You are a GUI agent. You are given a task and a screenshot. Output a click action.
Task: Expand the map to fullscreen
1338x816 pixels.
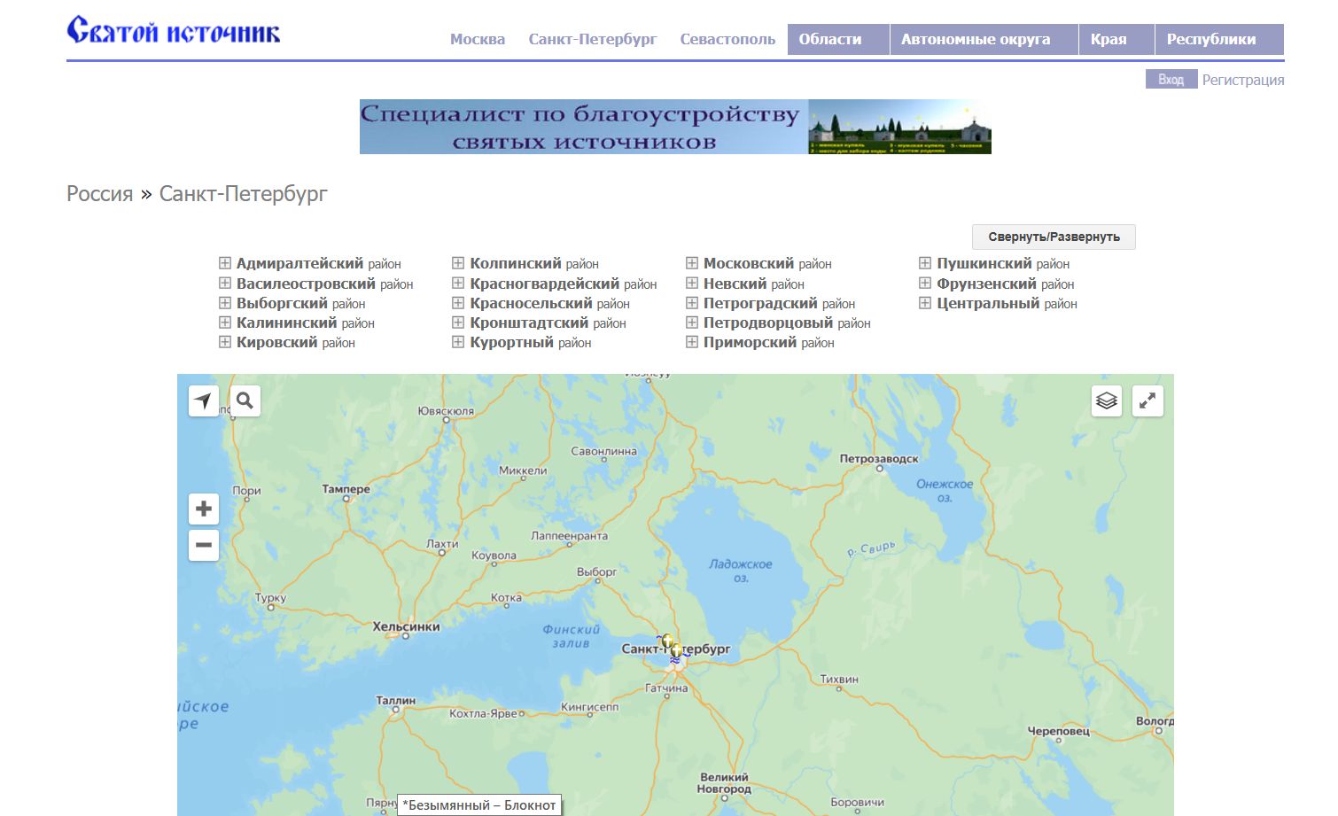point(1147,401)
